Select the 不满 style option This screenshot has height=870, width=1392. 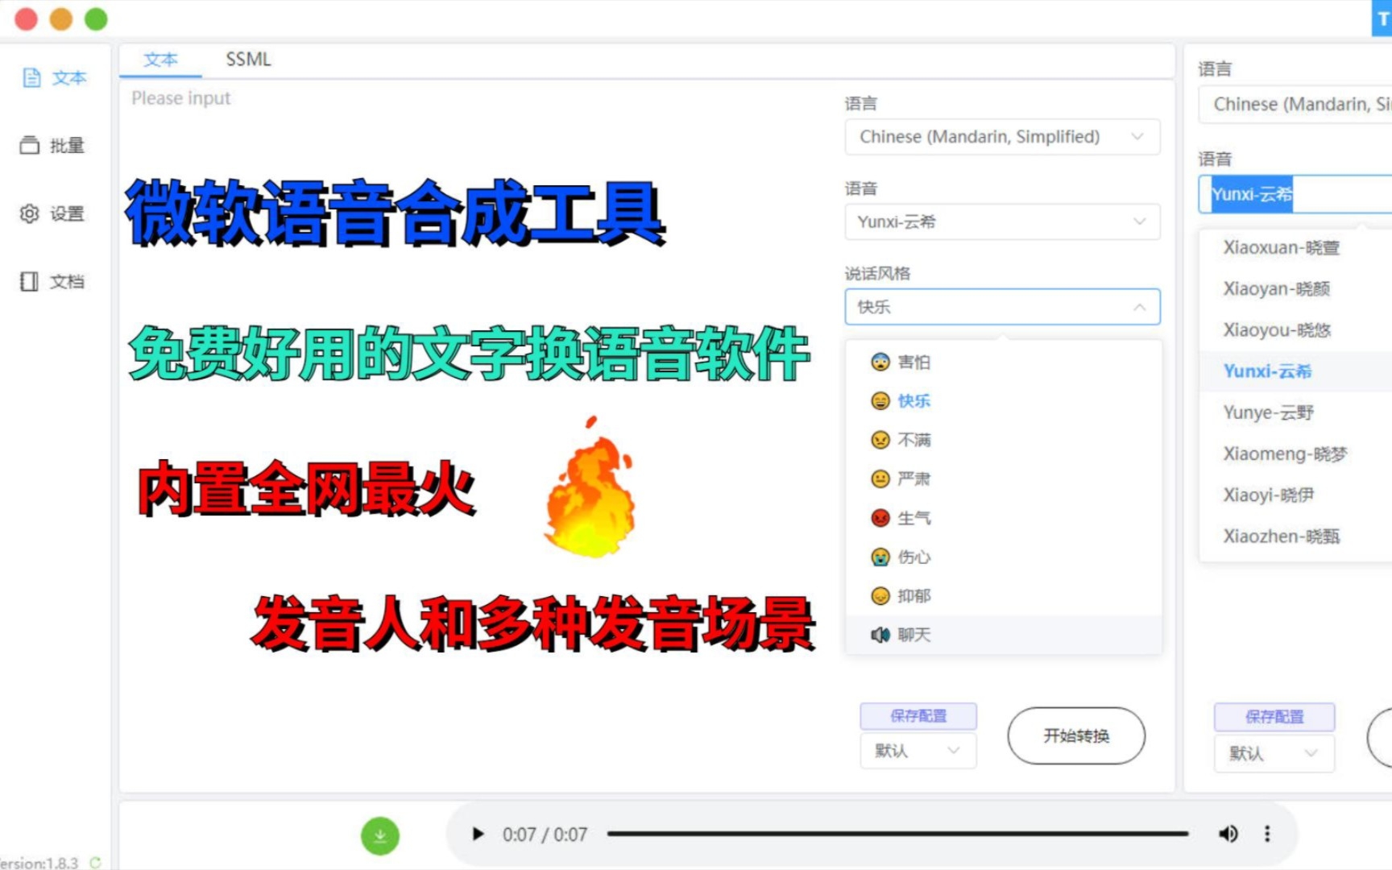coord(1003,440)
